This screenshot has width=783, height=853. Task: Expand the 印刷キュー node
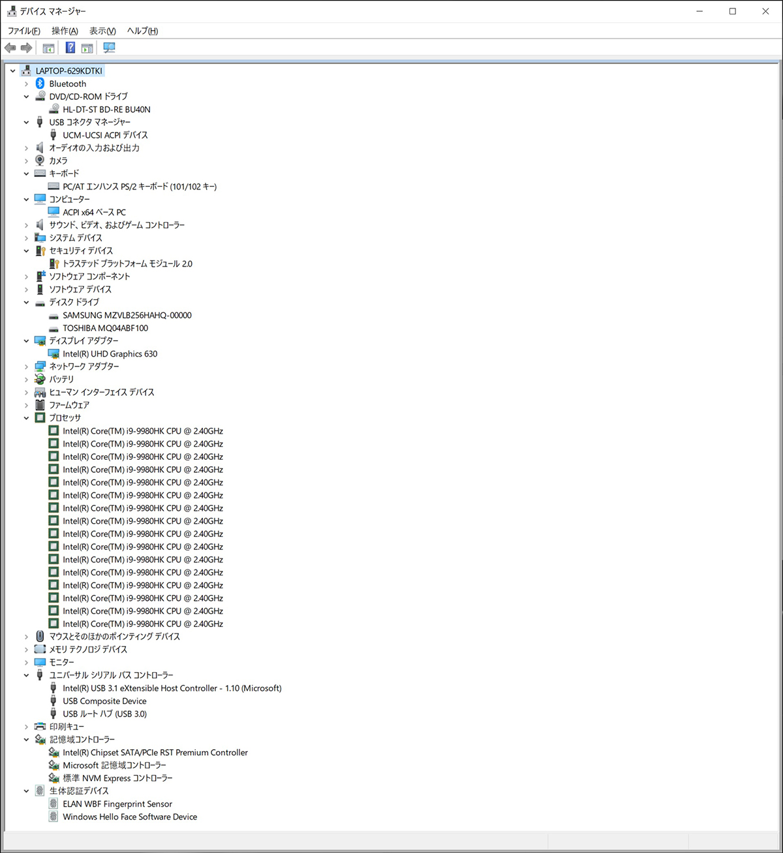(26, 727)
